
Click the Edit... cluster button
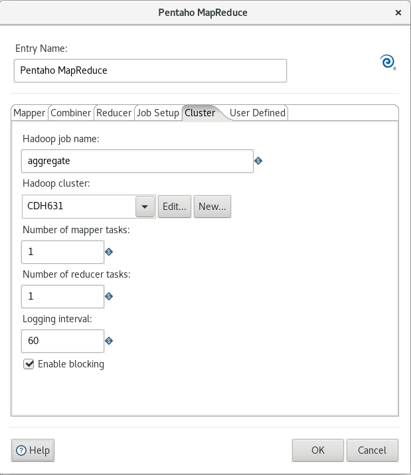tap(175, 207)
